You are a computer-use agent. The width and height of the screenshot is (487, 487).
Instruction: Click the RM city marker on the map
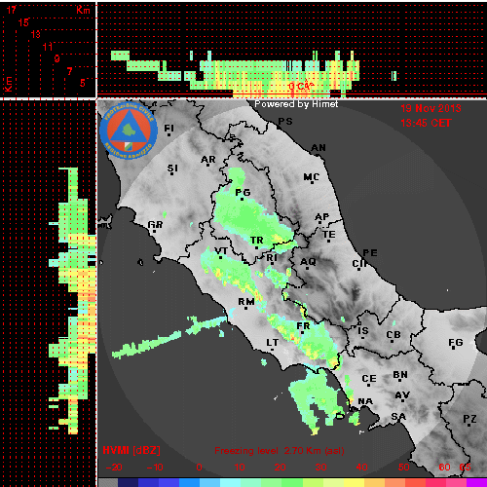[246, 308]
